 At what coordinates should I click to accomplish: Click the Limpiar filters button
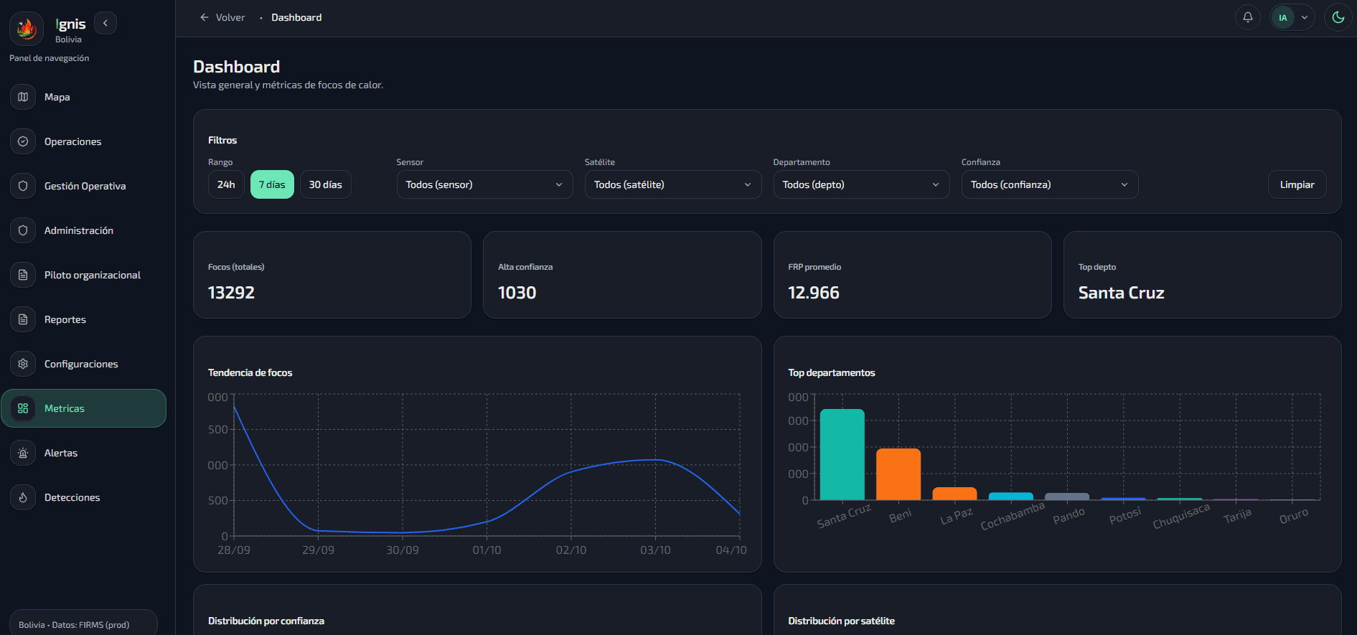[x=1297, y=184]
